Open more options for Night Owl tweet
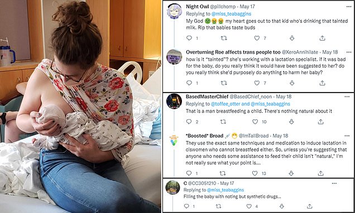The image size is (355, 213). pyautogui.click(x=349, y=7)
